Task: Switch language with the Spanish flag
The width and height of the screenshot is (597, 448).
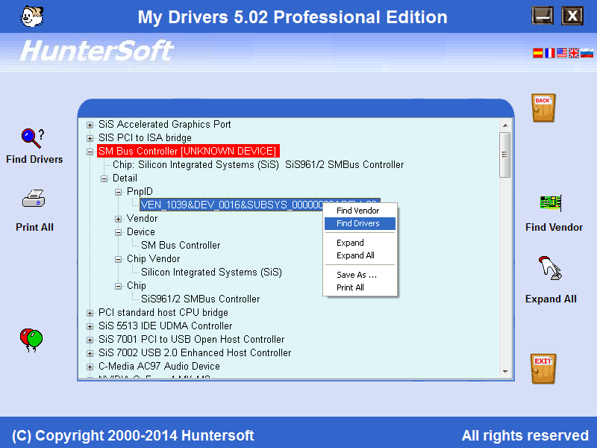Action: coord(537,53)
